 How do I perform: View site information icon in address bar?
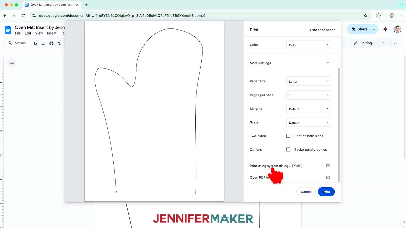click(34, 16)
